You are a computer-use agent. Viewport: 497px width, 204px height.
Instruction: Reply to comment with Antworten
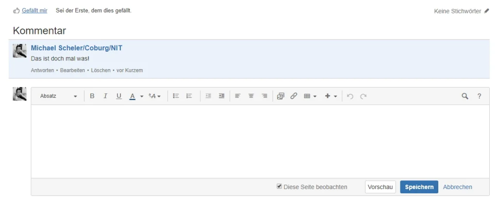coord(42,71)
